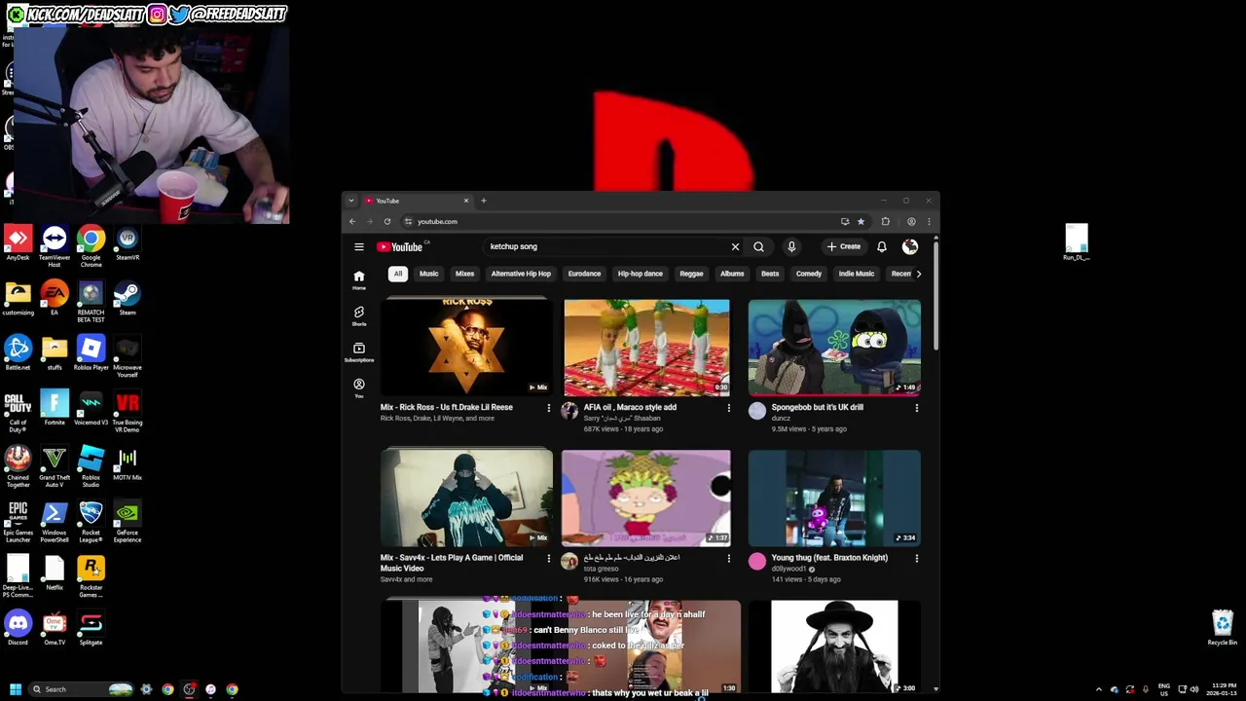This screenshot has width=1246, height=701.
Task: Open AnyDesk desktop shortcut
Action: 18,243
